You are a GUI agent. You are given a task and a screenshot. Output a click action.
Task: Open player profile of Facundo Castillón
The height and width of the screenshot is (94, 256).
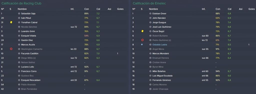[x=30, y=53]
